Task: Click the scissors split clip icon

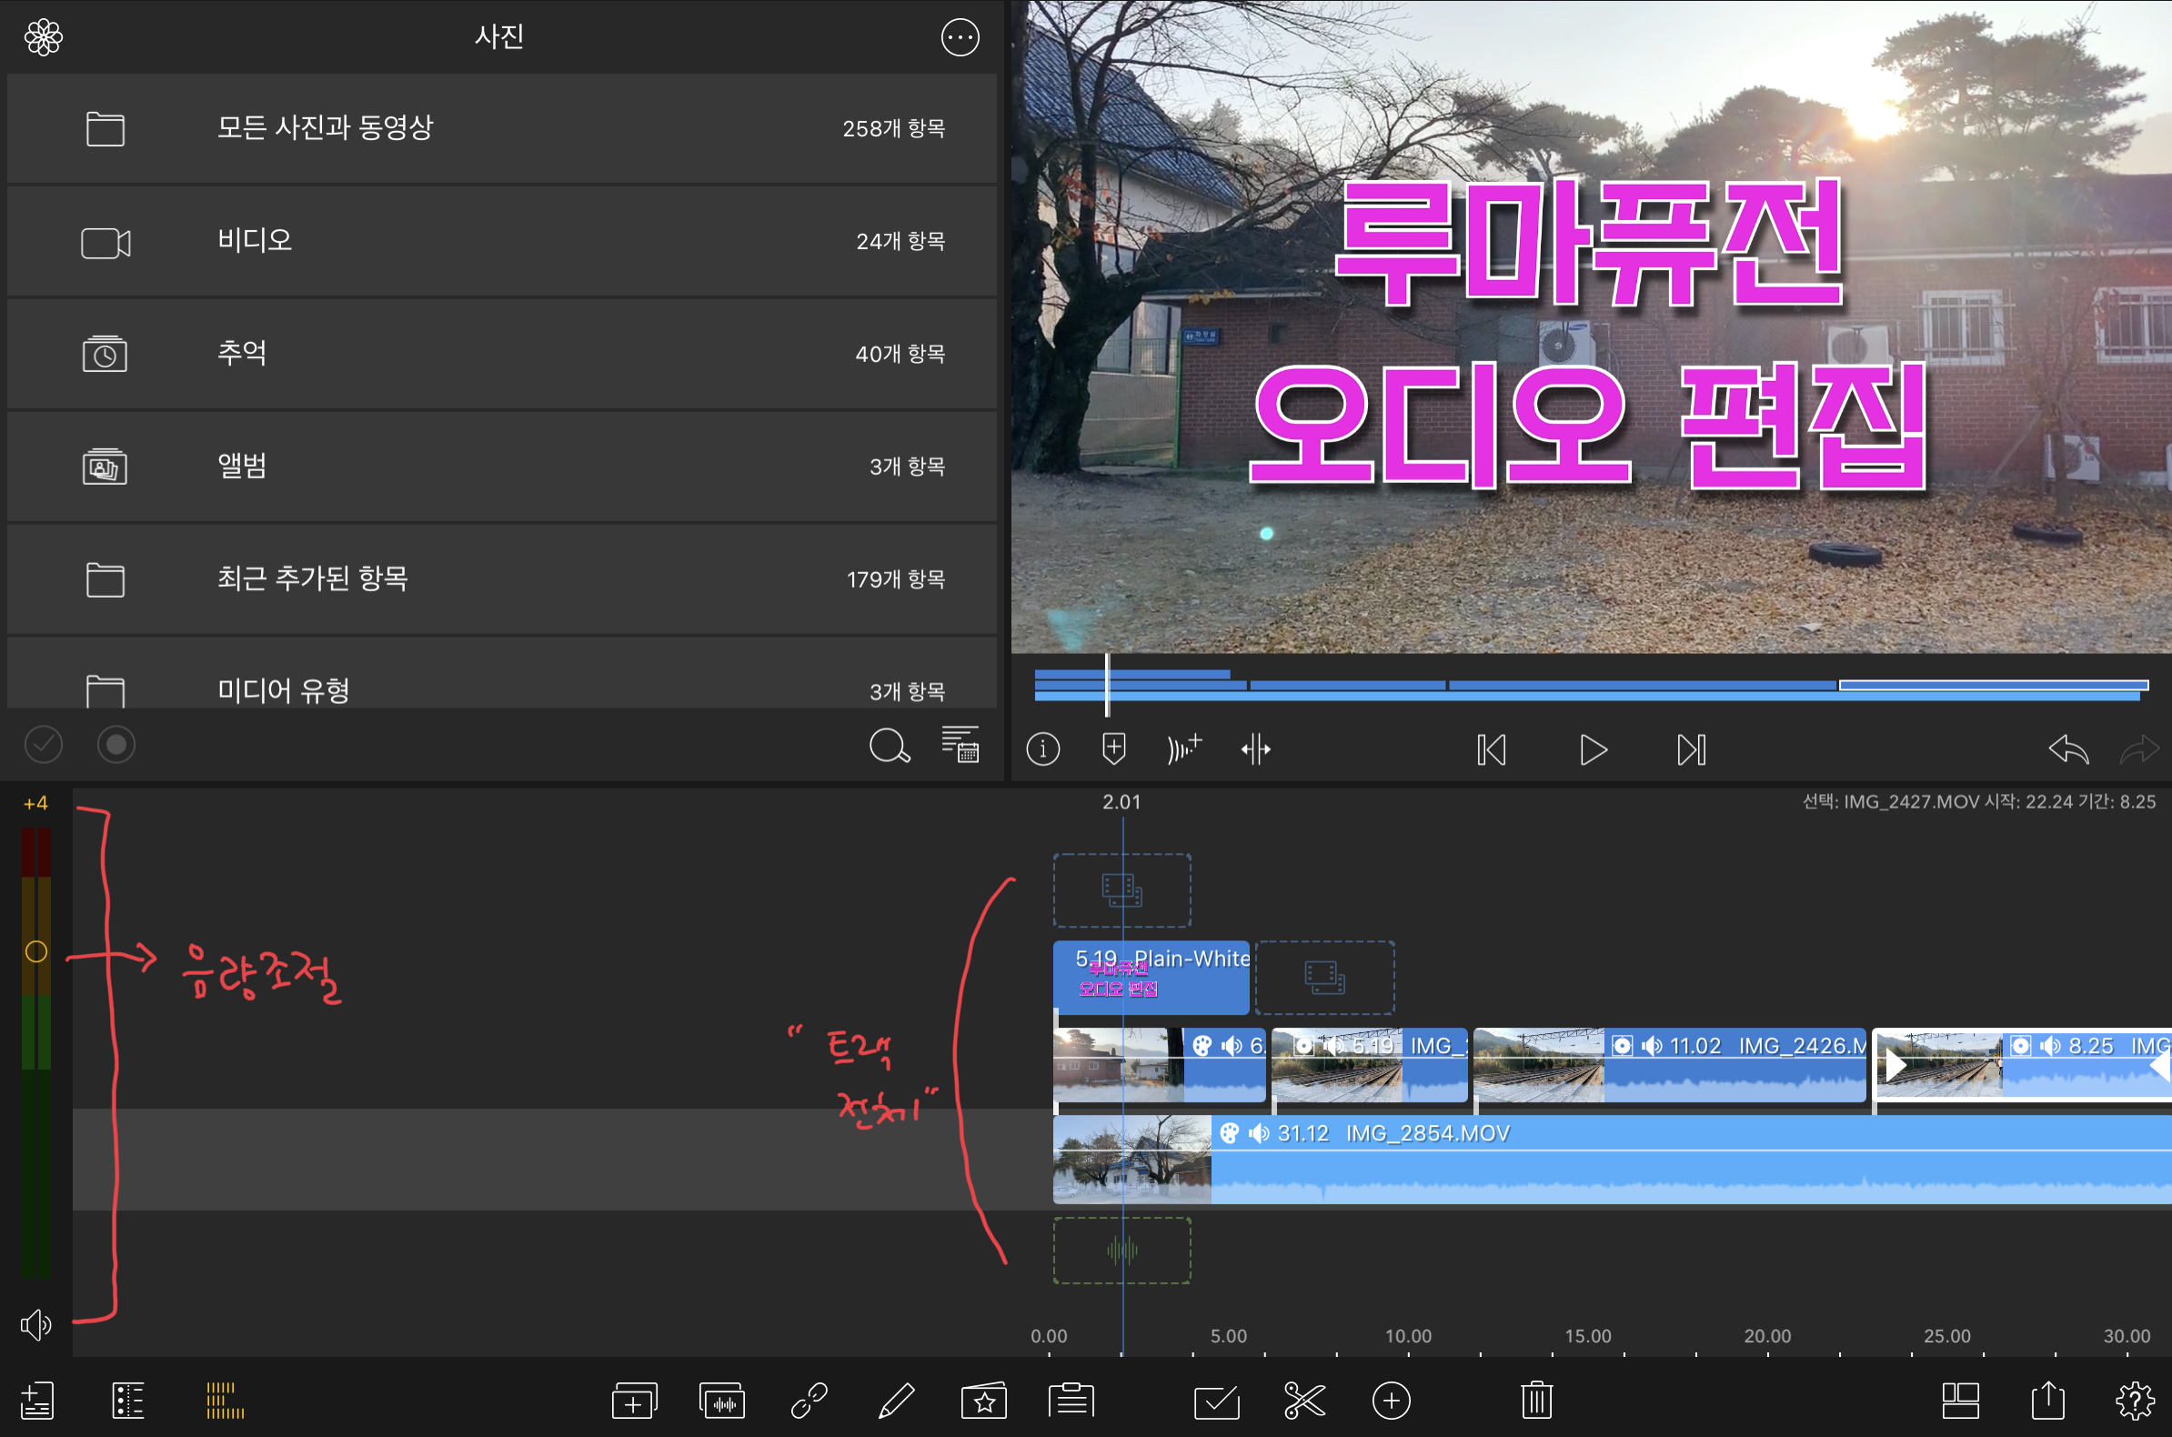Action: 1303,1401
